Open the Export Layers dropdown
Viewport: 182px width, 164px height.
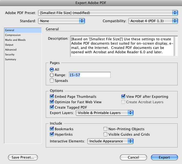(104, 113)
